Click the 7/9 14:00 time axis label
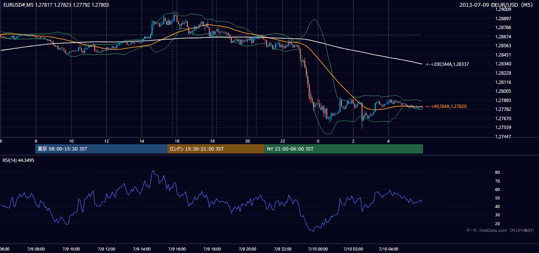Viewport: 539px width, 253px height. (x=142, y=249)
